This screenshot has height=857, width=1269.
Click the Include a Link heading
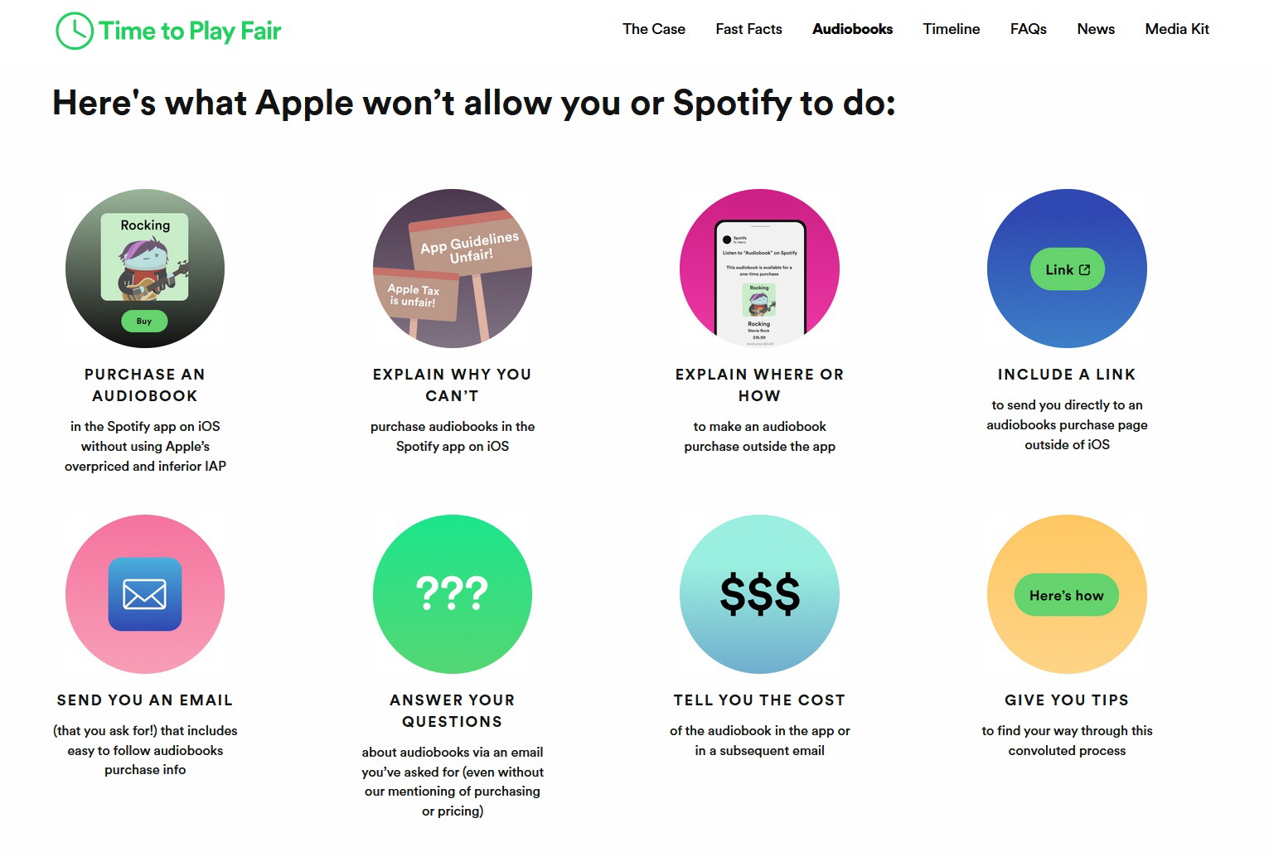[x=1067, y=375]
